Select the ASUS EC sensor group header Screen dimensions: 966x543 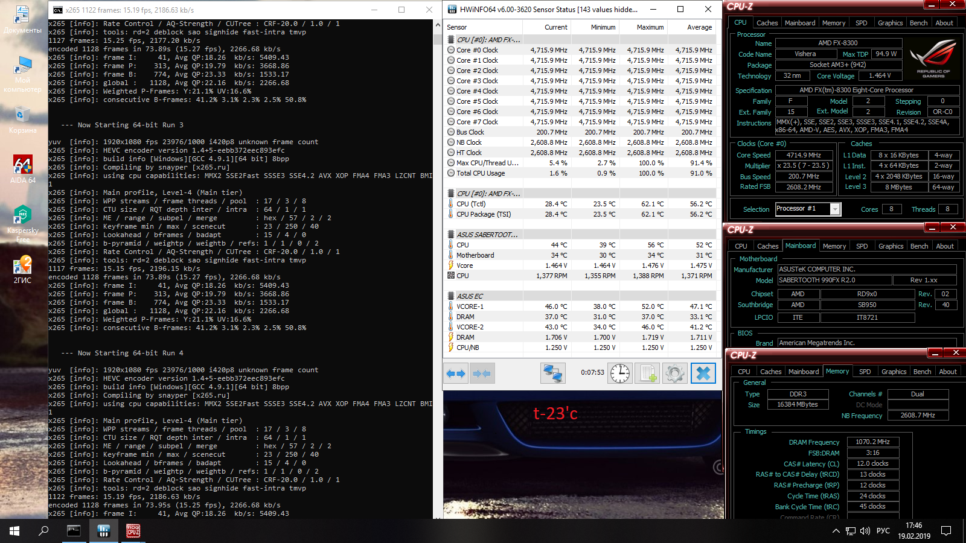point(580,296)
